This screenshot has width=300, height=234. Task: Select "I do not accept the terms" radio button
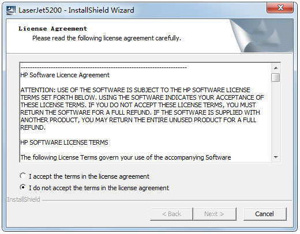click(x=22, y=187)
